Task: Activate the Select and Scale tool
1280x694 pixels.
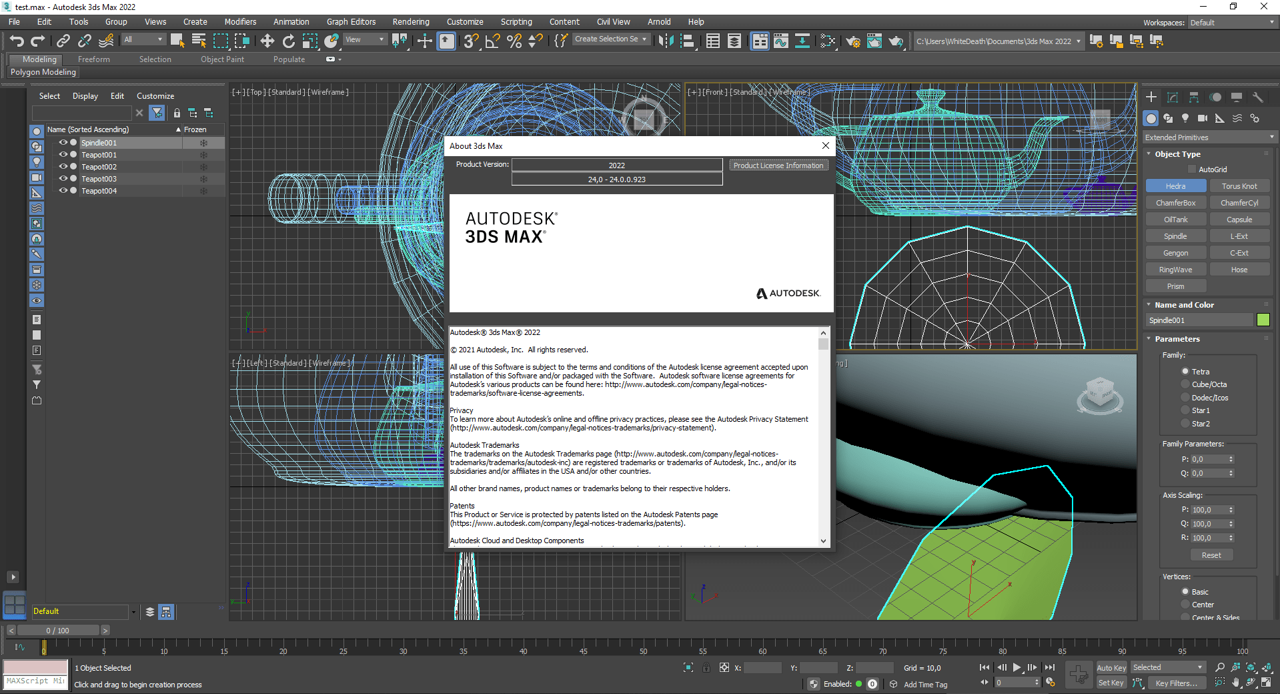Action: coord(310,41)
